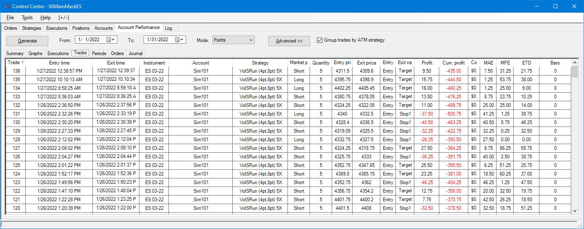Screen dimensions: 584x229
Task: Open the File menu
Action: 10,18
